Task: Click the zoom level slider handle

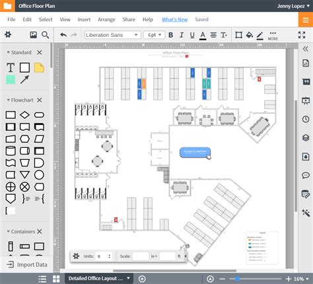Action: [237, 279]
